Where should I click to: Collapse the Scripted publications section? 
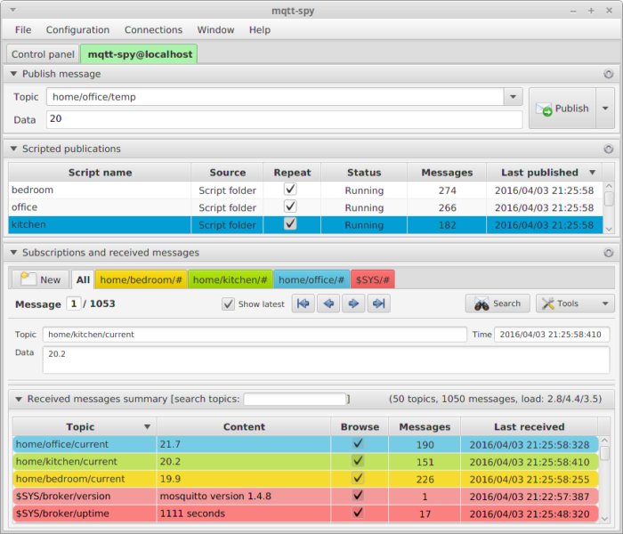tap(13, 149)
